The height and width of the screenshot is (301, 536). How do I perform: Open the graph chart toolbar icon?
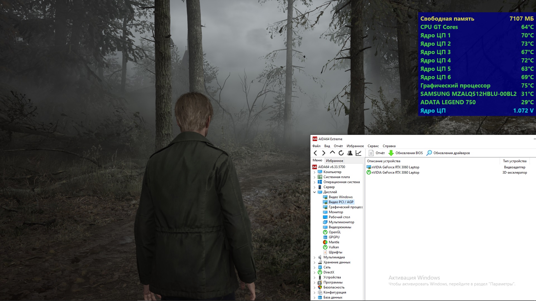tap(358, 153)
